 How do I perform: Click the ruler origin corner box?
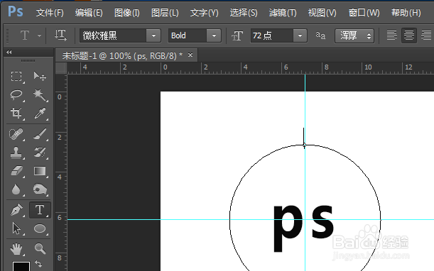(x=61, y=68)
